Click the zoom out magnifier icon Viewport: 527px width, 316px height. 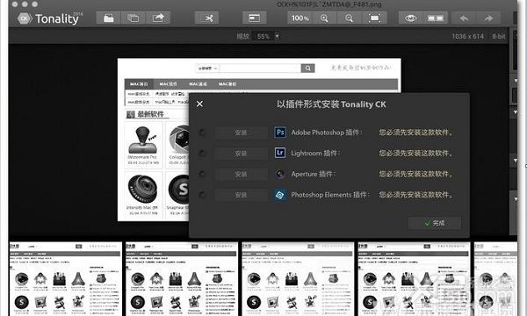[x=350, y=18]
